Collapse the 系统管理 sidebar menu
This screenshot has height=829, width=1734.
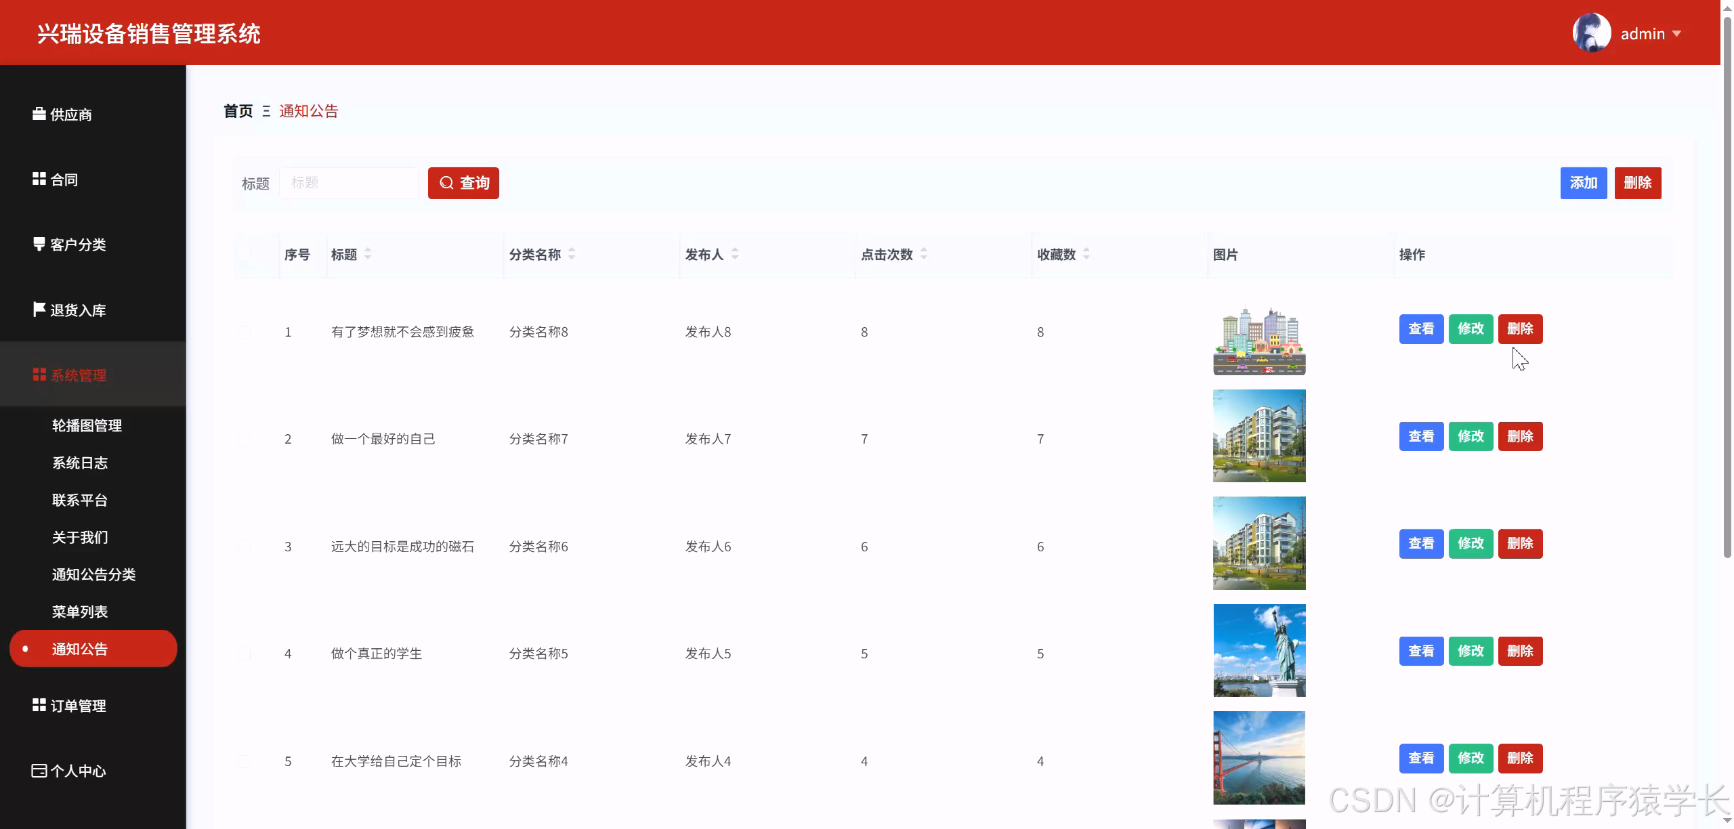93,375
